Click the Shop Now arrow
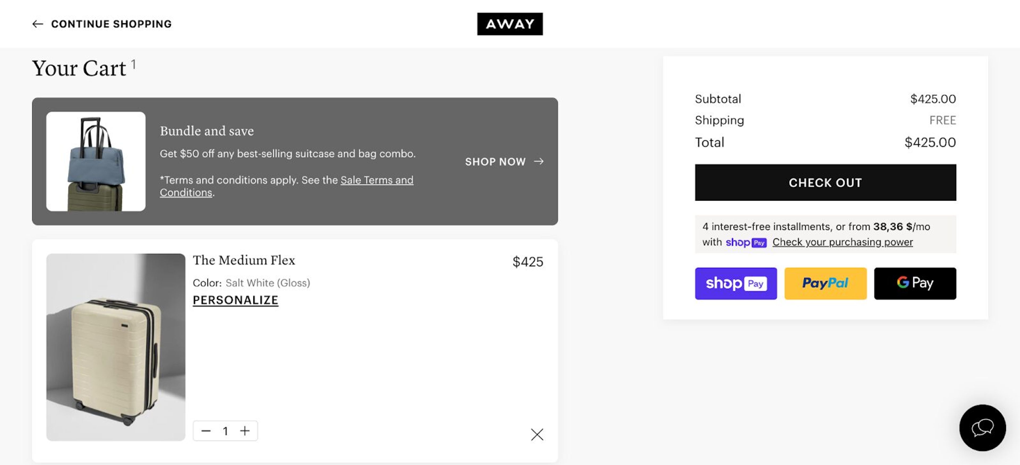The width and height of the screenshot is (1020, 465). pyautogui.click(x=538, y=161)
